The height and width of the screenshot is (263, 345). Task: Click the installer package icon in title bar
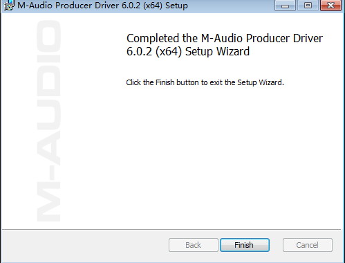(x=9, y=6)
